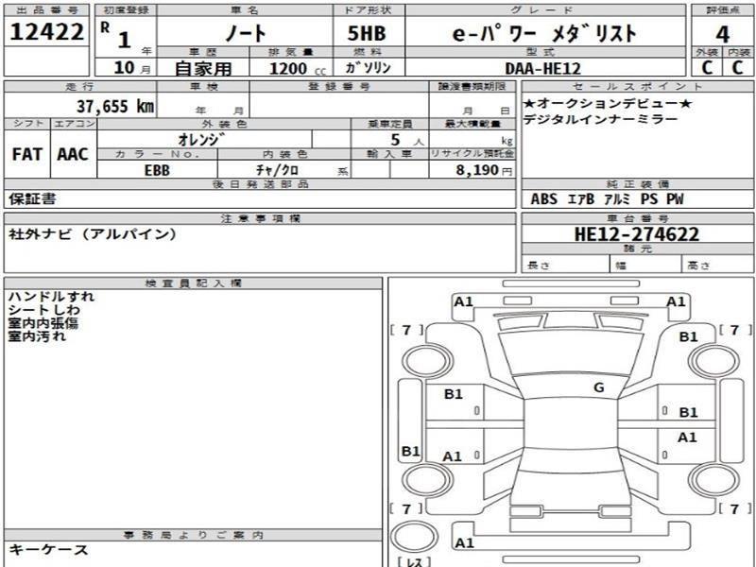Click fuel type ガソリン
This screenshot has width=756, height=567.
tap(368, 68)
